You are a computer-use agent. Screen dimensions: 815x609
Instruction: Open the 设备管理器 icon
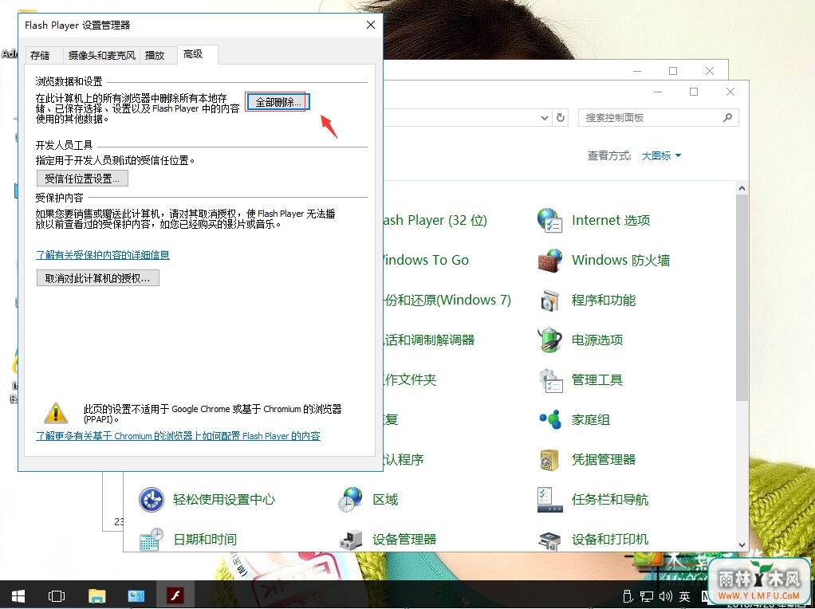[x=350, y=540]
